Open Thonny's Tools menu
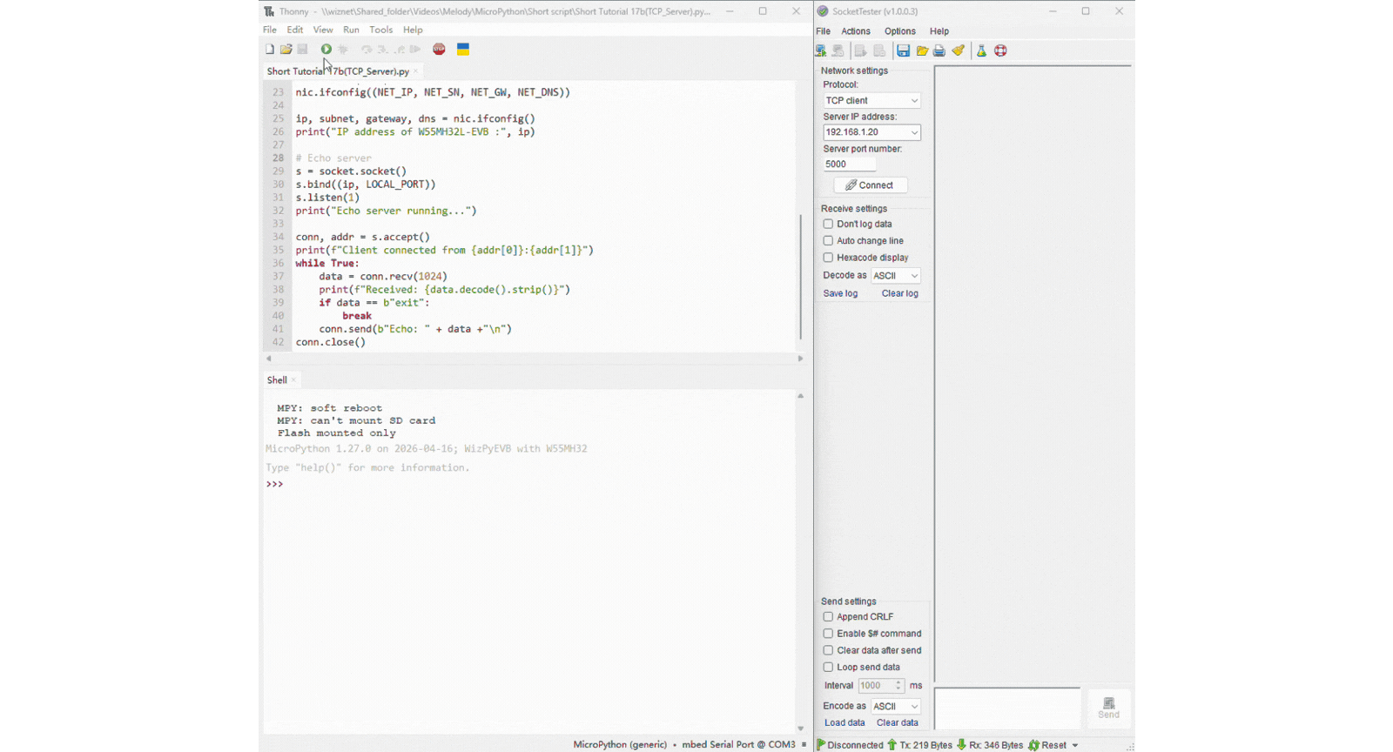Image resolution: width=1393 pixels, height=752 pixels. 381,30
